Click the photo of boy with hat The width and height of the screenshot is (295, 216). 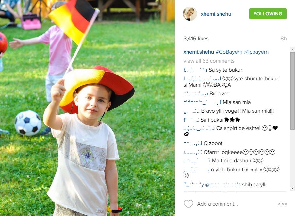(x=87, y=108)
